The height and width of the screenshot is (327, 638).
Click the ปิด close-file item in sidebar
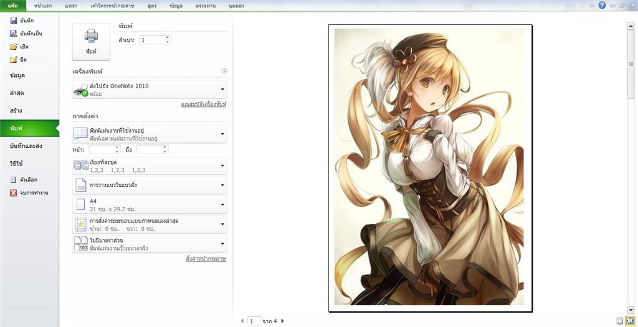point(18,59)
